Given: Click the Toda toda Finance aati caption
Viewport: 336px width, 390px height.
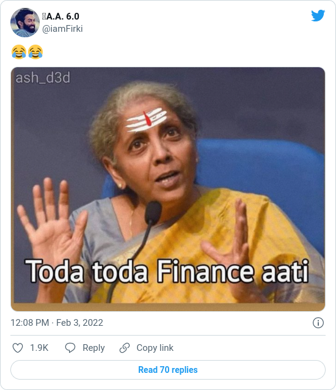Looking at the screenshot, I should (167, 271).
